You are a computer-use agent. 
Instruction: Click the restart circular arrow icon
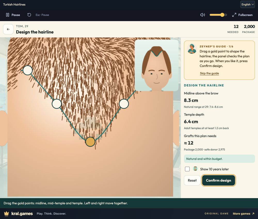29,15
